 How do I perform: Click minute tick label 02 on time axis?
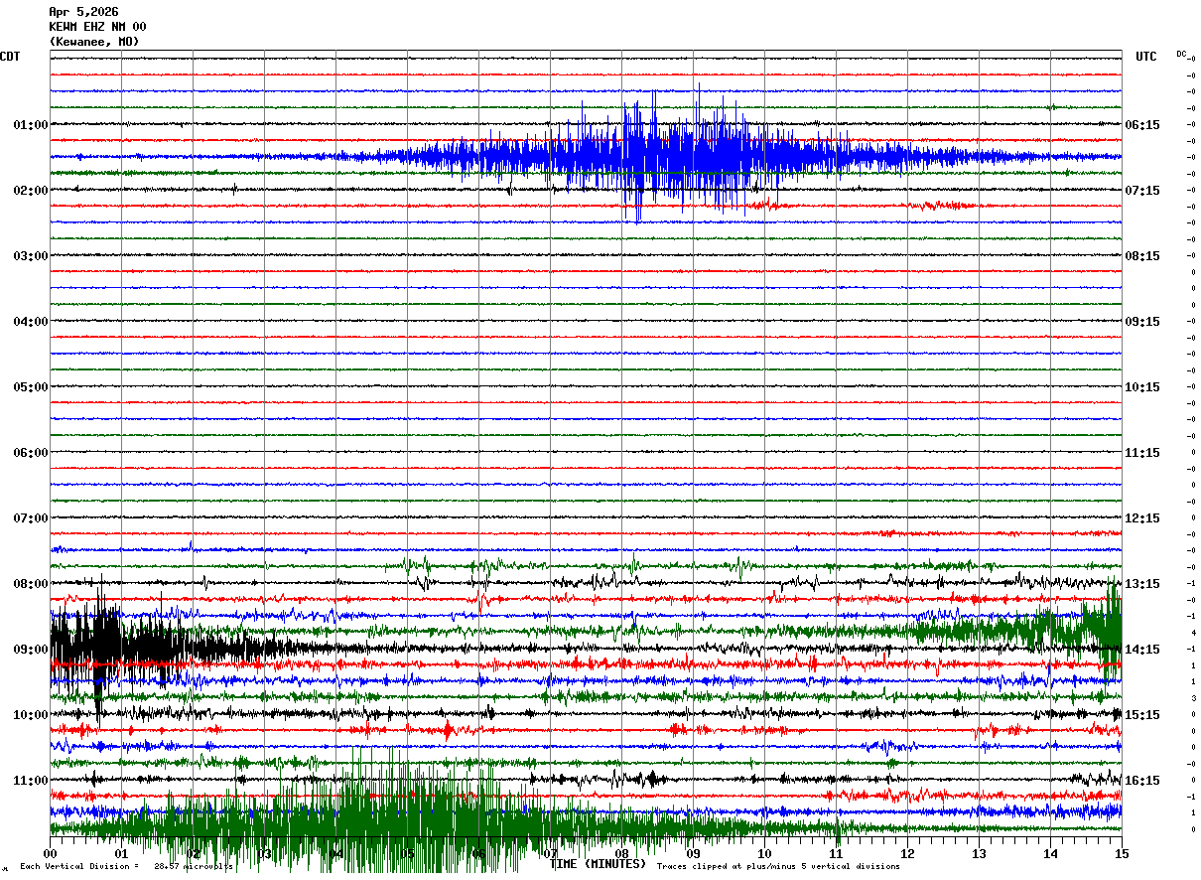[x=194, y=853]
